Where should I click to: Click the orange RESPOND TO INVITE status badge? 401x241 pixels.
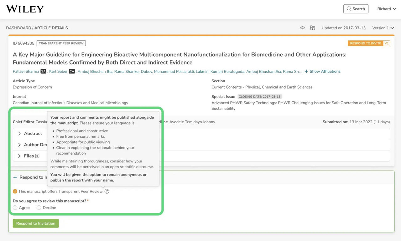click(x=366, y=43)
